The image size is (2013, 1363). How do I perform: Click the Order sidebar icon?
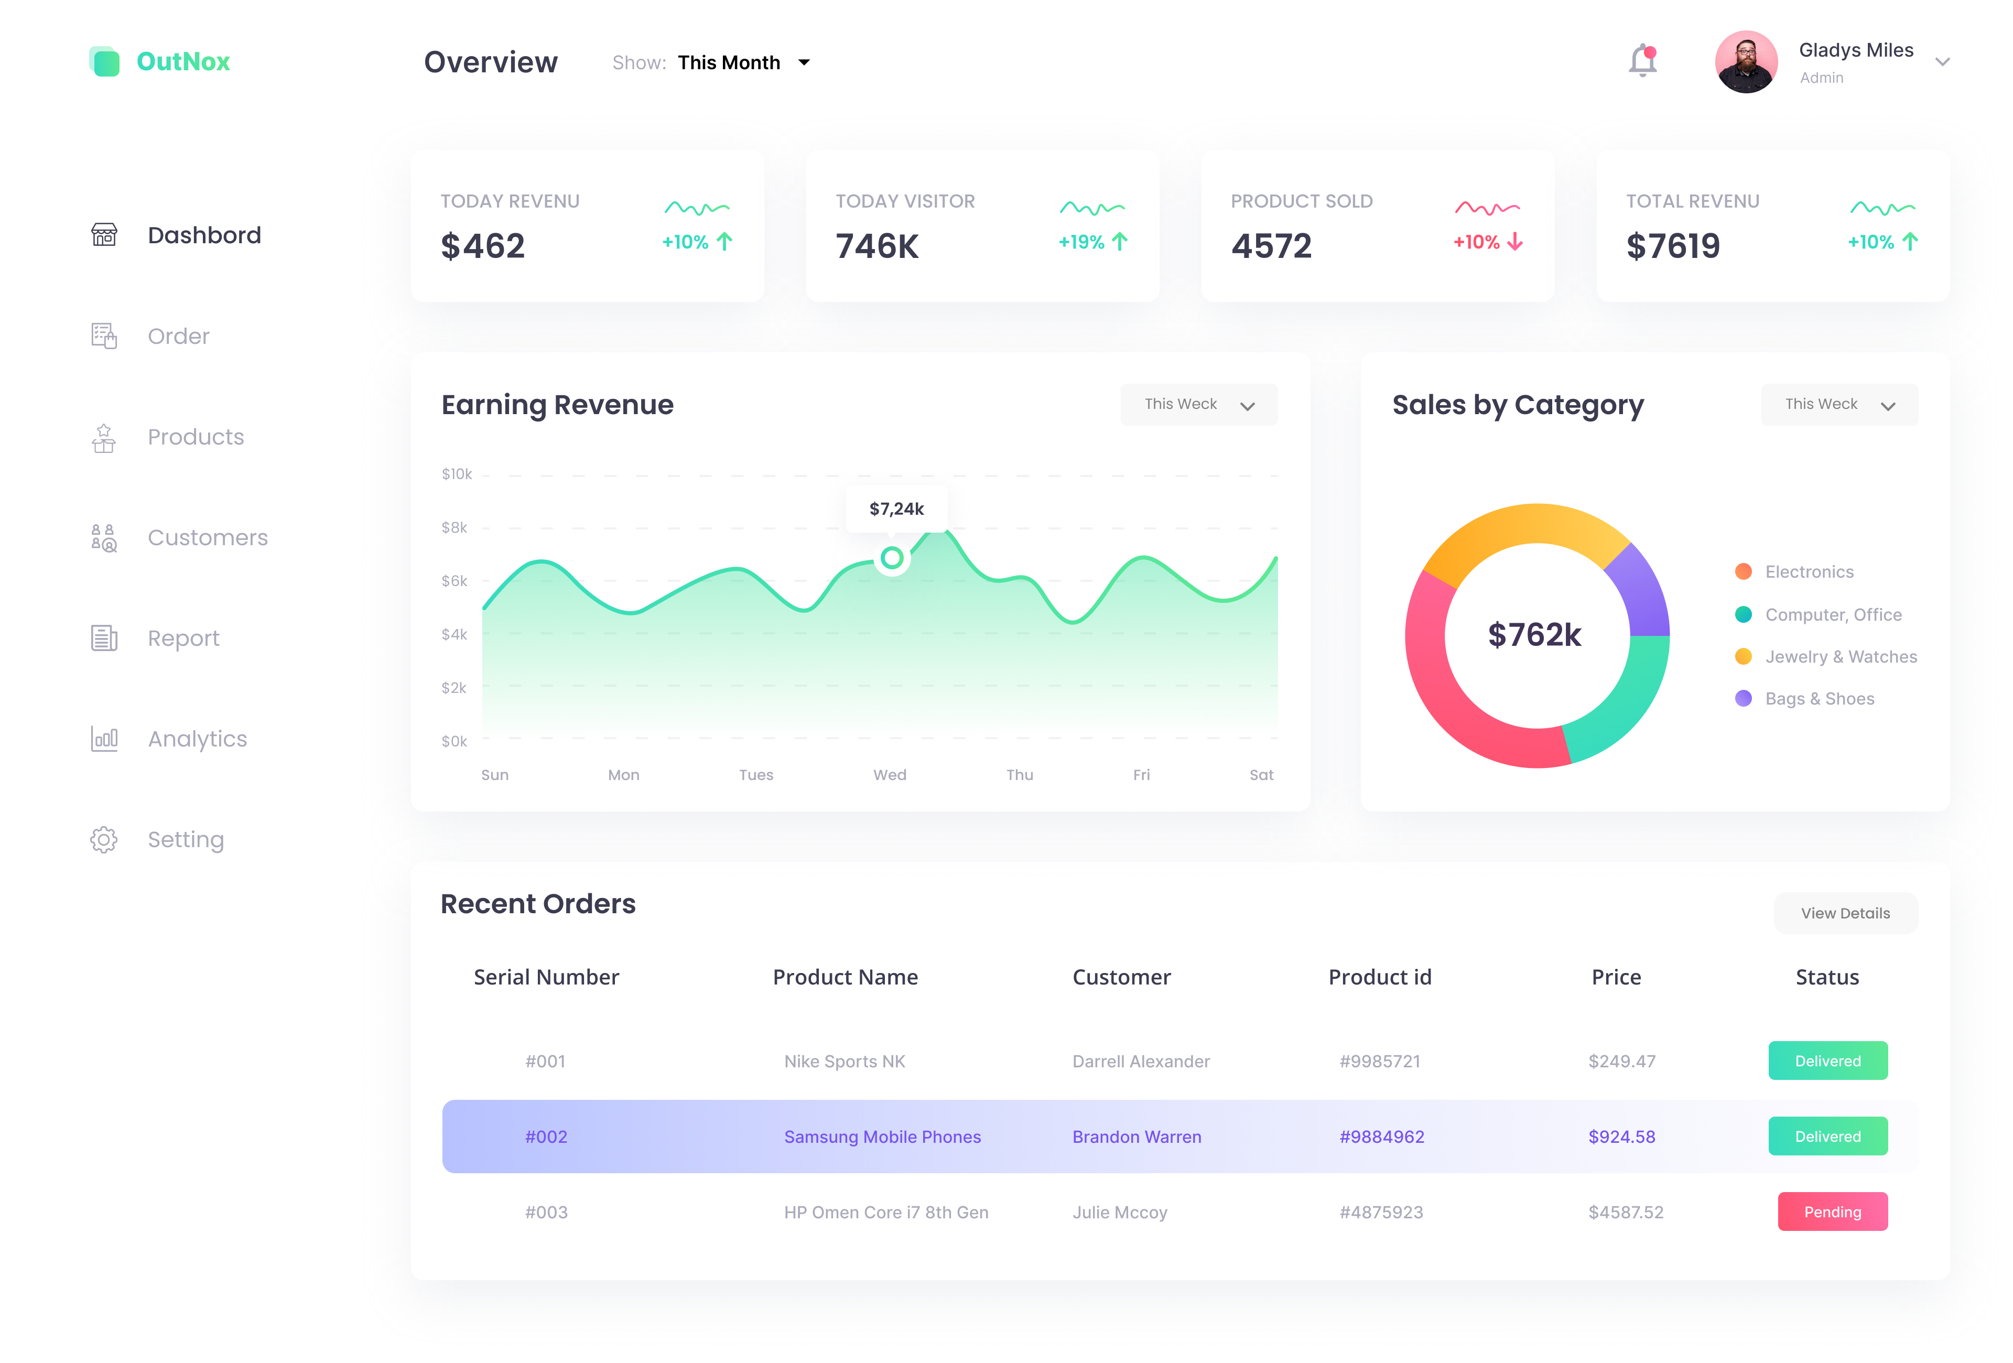[104, 336]
